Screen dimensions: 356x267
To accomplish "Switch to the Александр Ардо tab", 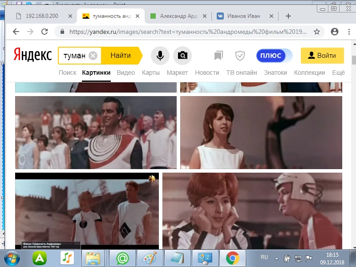I will [179, 16].
